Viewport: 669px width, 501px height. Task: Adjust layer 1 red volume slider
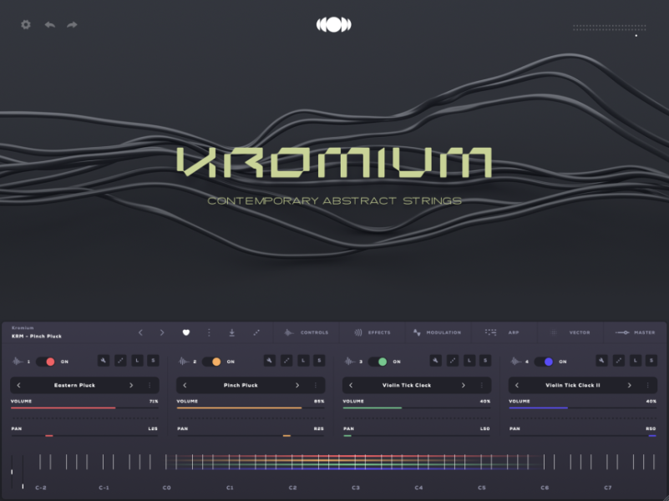[84, 408]
